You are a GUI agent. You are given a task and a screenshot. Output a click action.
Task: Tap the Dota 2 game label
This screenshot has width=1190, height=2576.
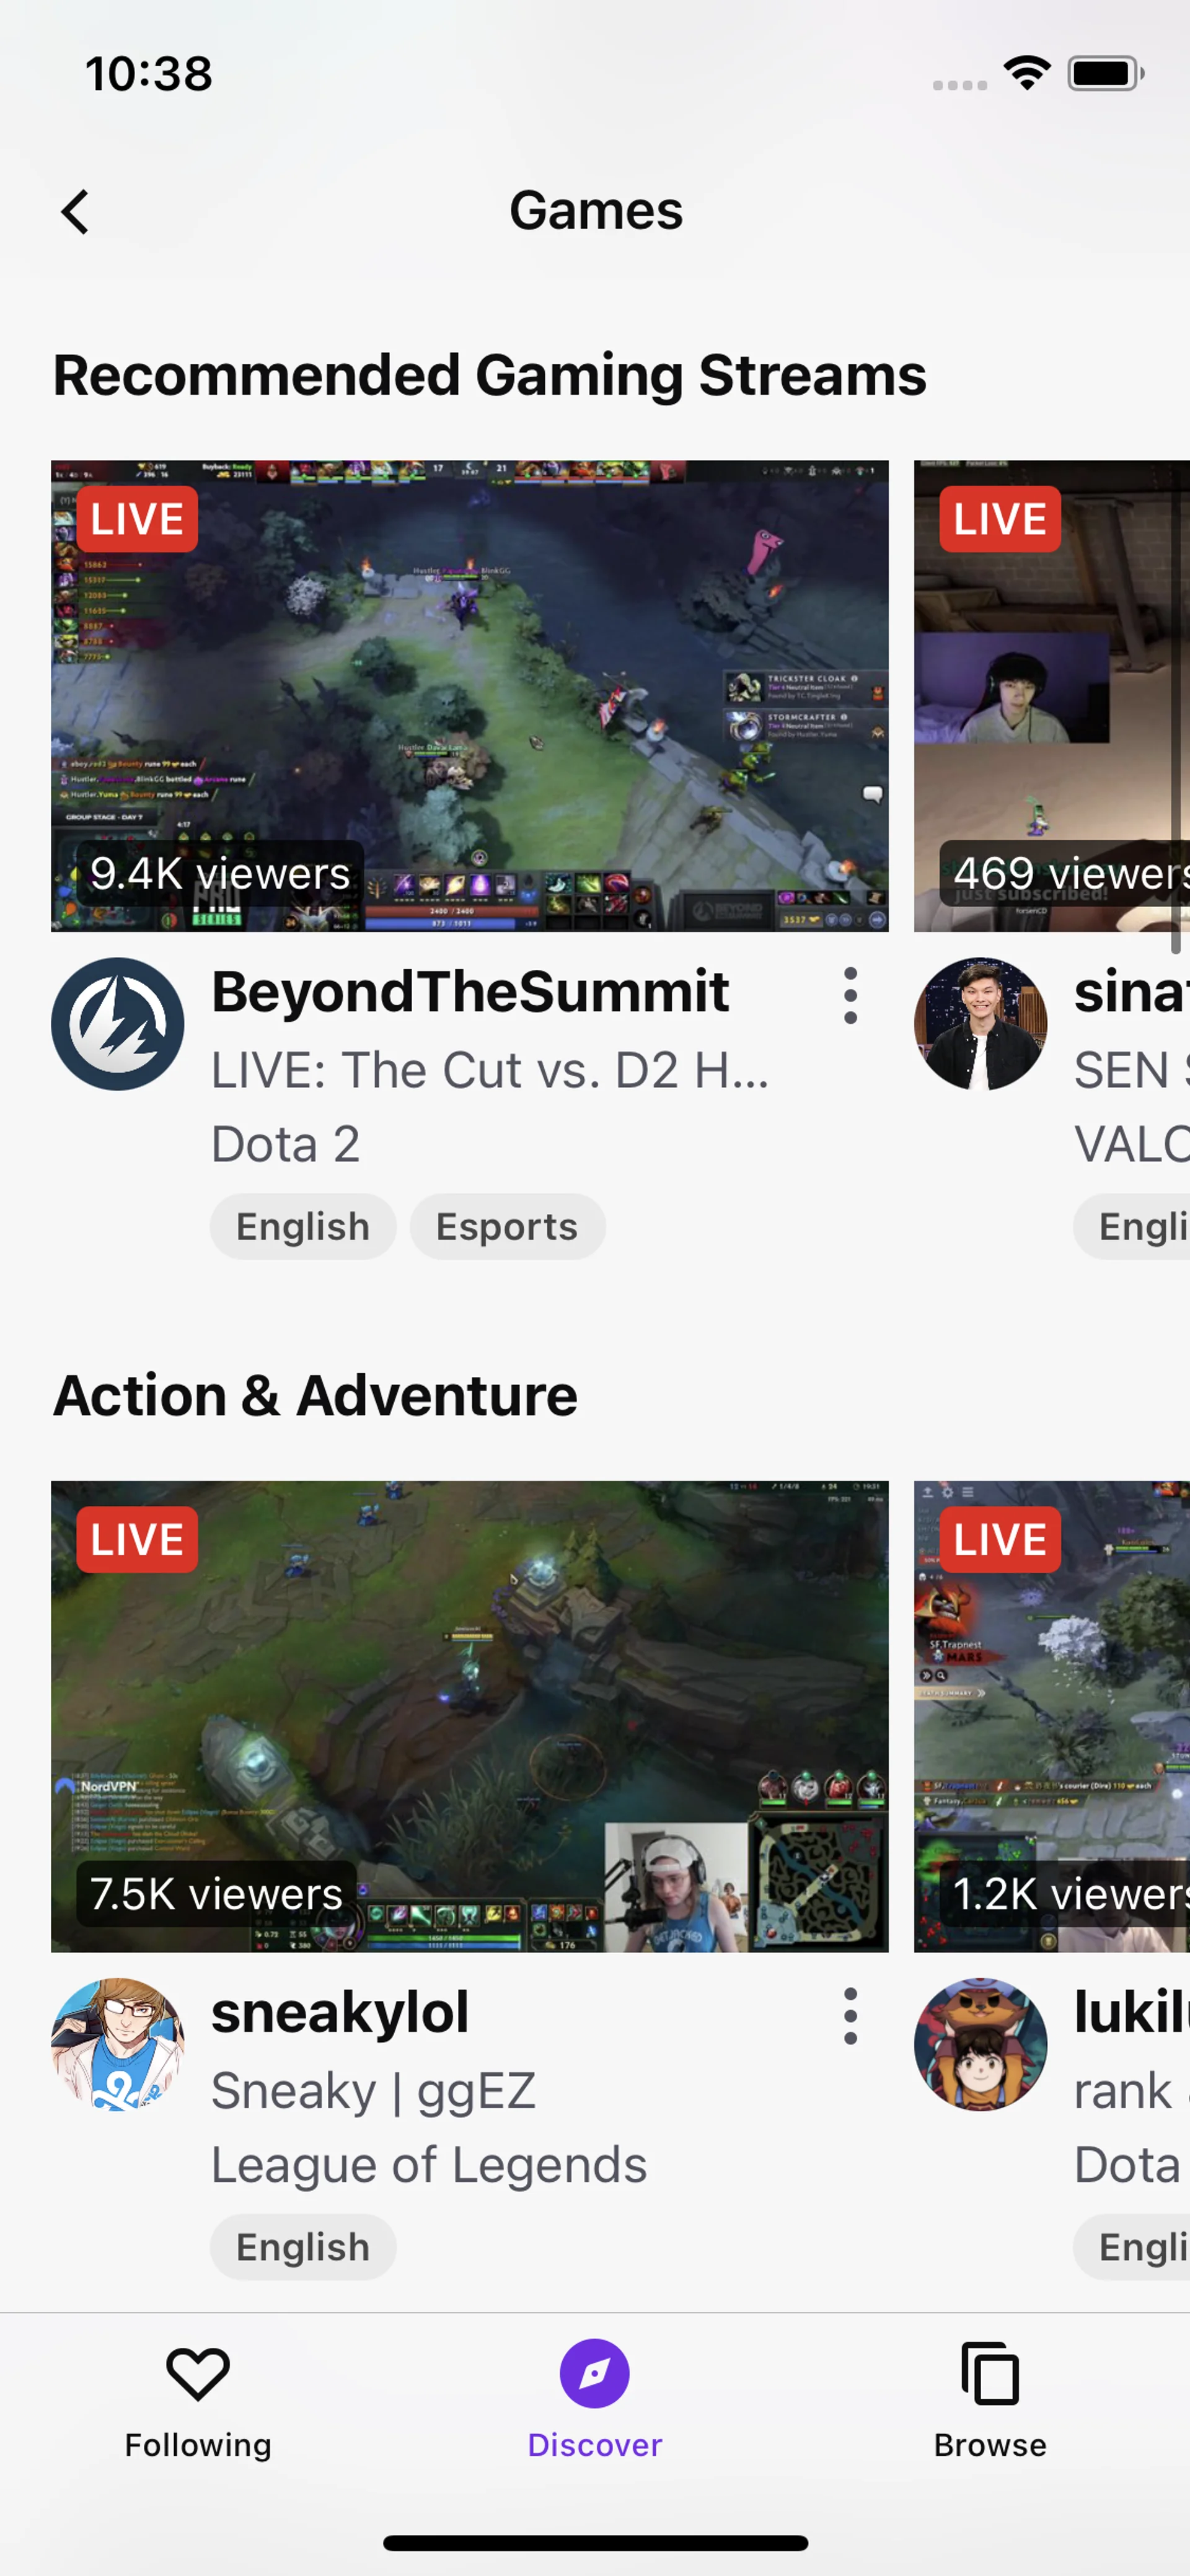point(286,1144)
